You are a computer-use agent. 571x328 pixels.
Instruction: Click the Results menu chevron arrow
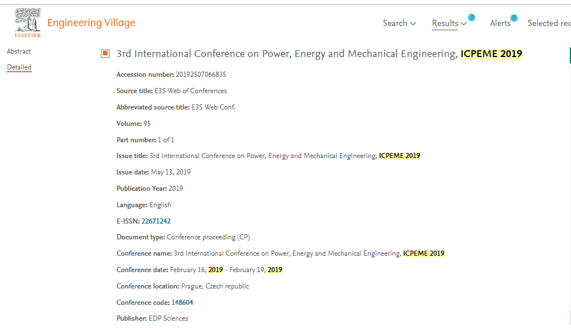click(463, 24)
